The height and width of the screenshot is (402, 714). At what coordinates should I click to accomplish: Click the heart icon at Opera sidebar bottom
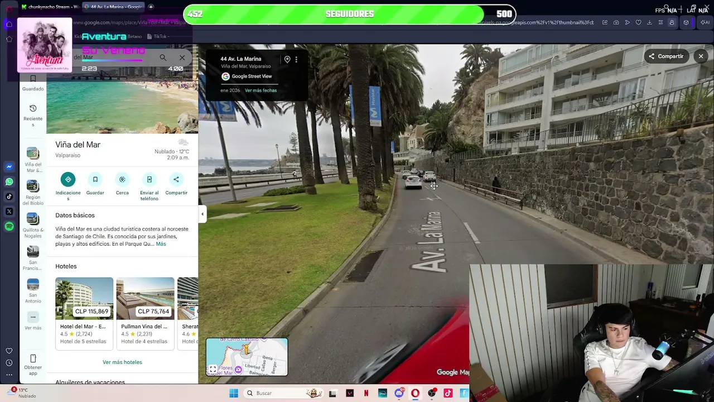[x=9, y=351]
